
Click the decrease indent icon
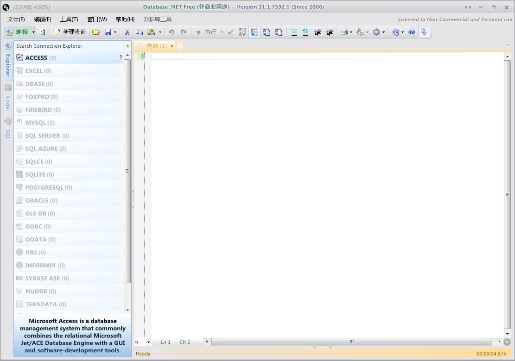(318, 32)
